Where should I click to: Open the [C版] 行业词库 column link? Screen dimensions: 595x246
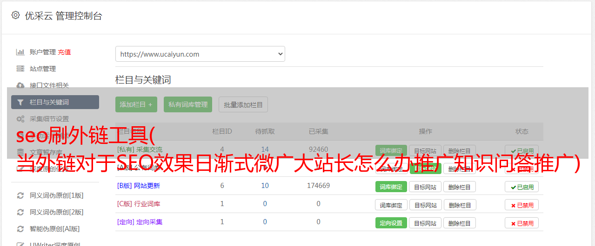click(x=139, y=204)
